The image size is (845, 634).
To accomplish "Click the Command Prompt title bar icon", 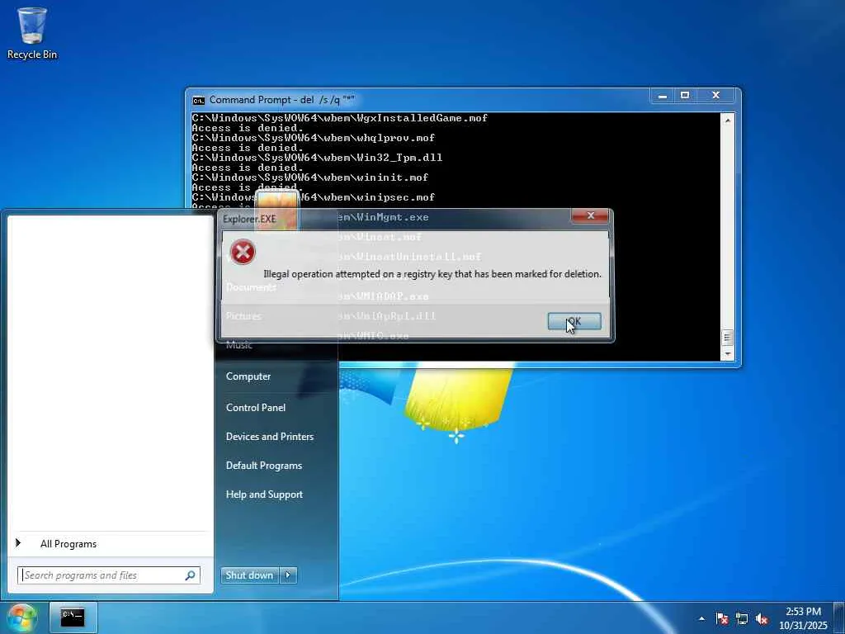I will tap(199, 100).
